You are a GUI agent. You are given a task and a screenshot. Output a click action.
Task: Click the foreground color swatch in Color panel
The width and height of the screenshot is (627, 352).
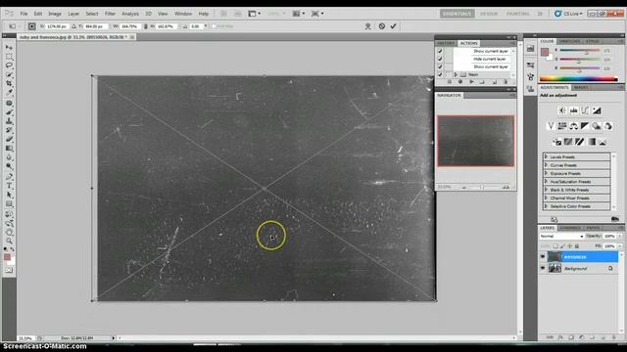tap(545, 52)
